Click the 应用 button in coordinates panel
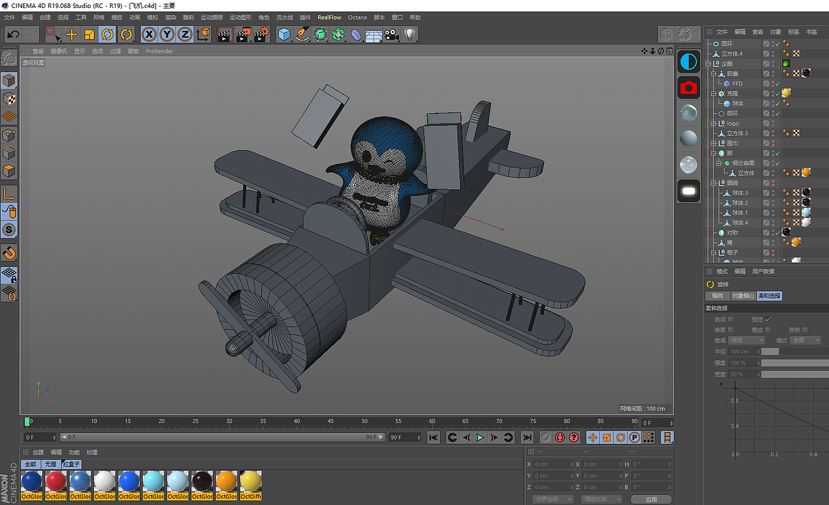The image size is (829, 505). pyautogui.click(x=652, y=499)
